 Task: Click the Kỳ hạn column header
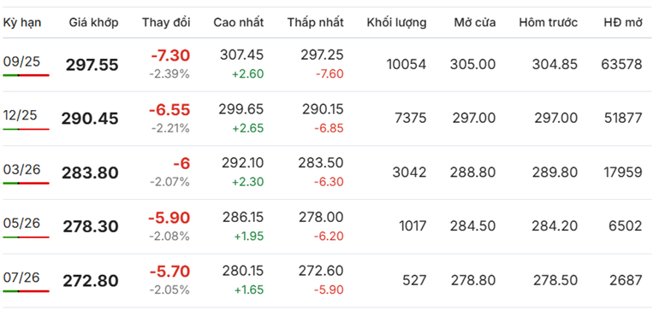tap(22, 22)
